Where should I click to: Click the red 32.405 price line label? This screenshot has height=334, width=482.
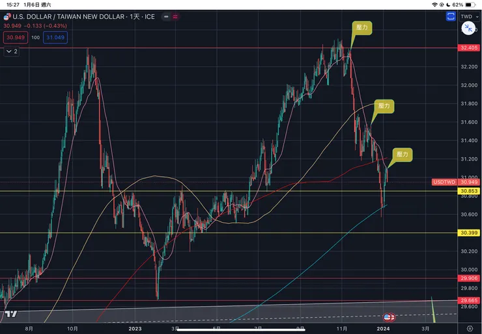click(469, 48)
